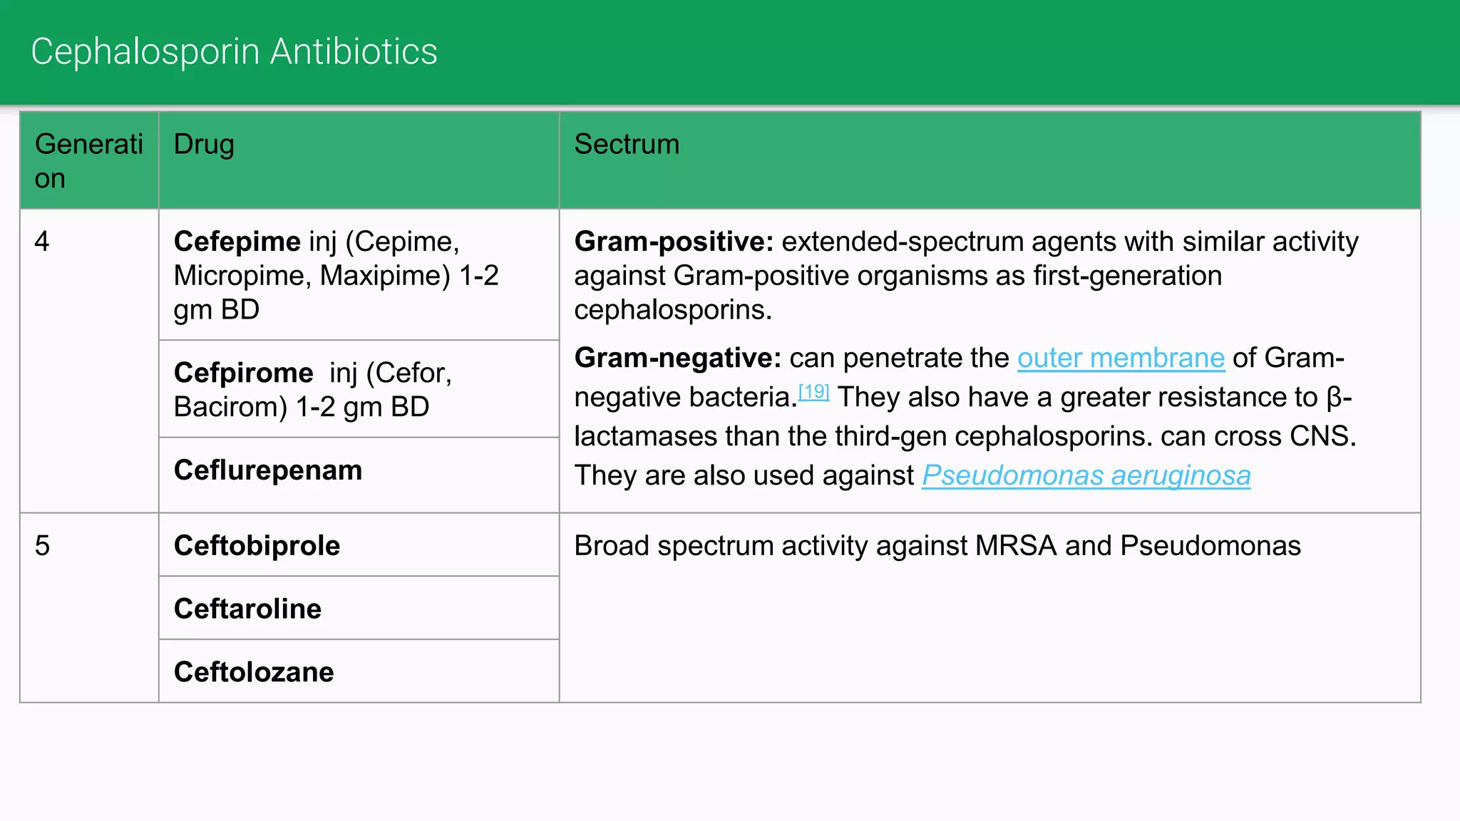Click the Gram-positive bold heading text
The height and width of the screenshot is (821, 1460).
coord(673,242)
